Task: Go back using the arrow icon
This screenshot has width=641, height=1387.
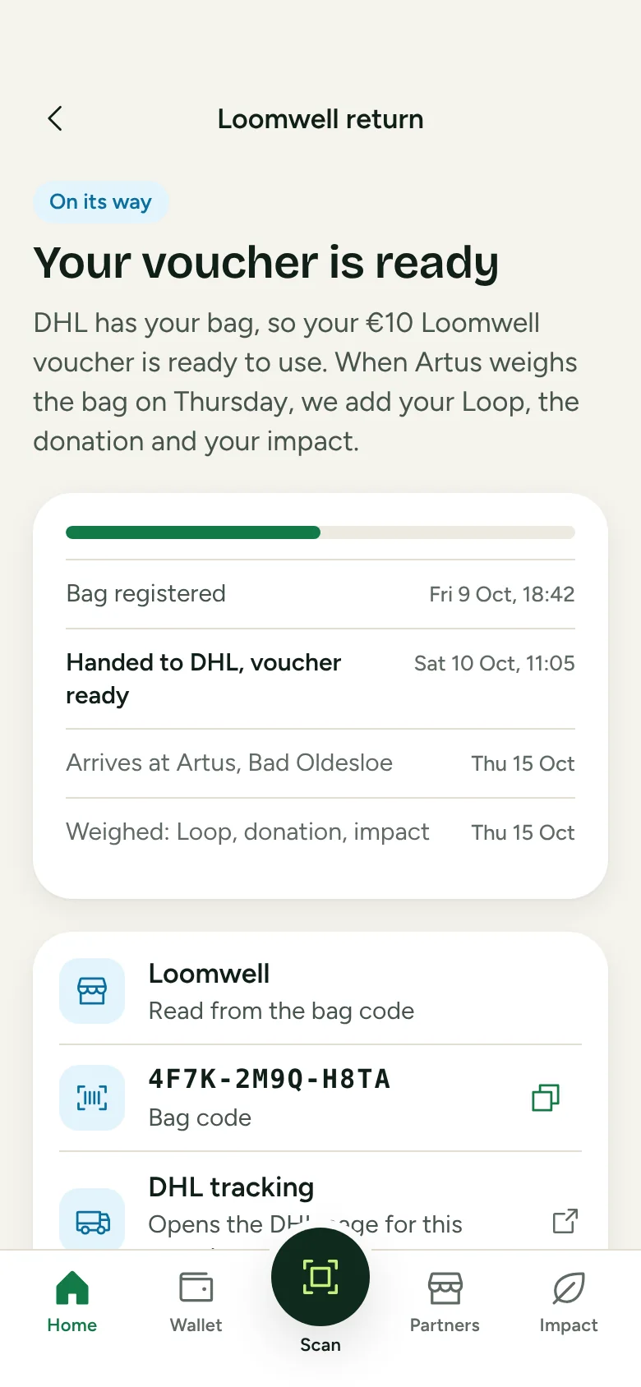Action: 55,119
